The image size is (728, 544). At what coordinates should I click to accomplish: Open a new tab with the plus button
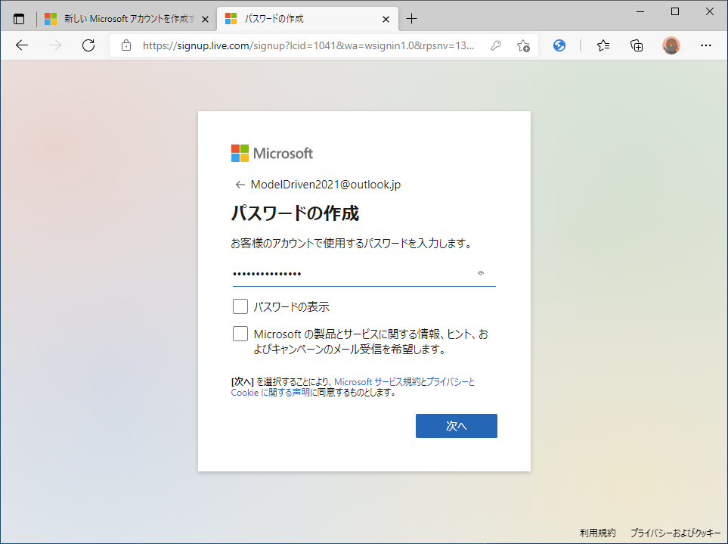[x=411, y=19]
